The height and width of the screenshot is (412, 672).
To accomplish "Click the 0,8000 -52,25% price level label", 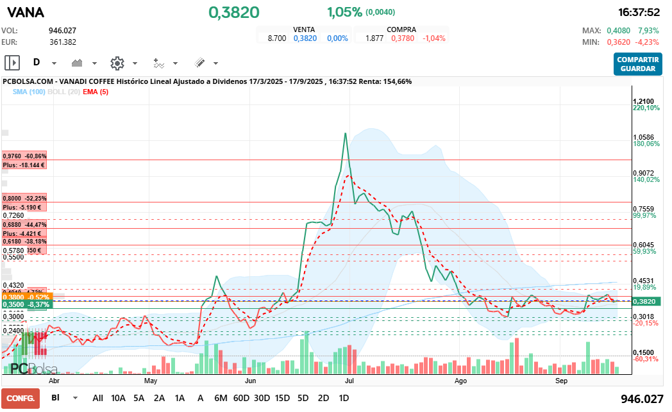I will [x=24, y=198].
